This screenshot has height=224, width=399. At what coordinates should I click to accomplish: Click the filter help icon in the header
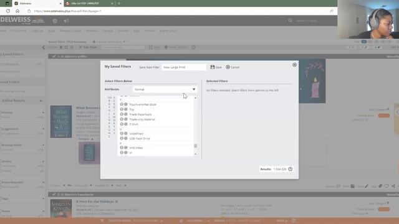(67, 21)
